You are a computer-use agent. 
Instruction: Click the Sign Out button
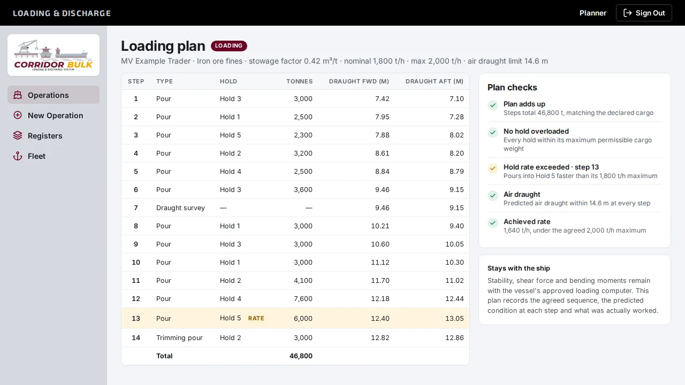click(644, 13)
